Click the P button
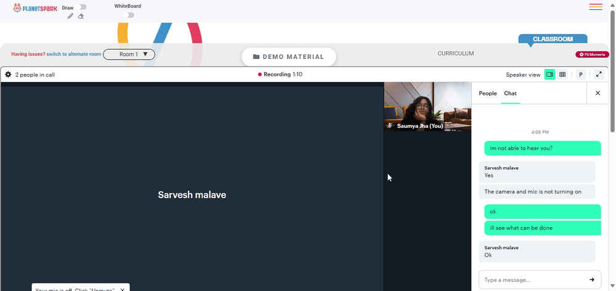This screenshot has width=616, height=291. 581,74
